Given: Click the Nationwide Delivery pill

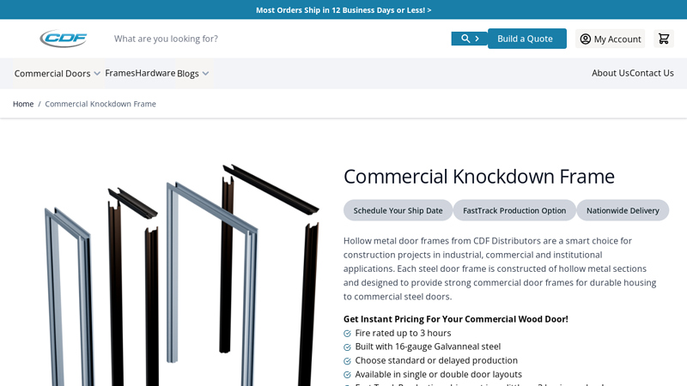Looking at the screenshot, I should (623, 210).
